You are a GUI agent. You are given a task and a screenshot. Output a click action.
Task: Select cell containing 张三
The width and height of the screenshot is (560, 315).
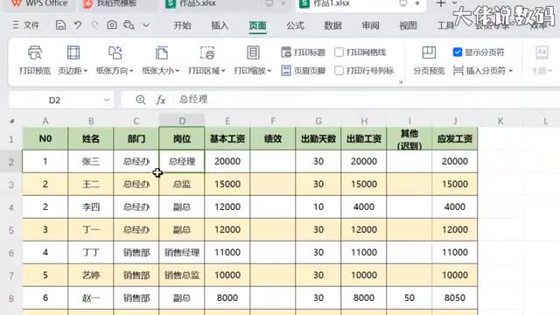click(x=91, y=161)
